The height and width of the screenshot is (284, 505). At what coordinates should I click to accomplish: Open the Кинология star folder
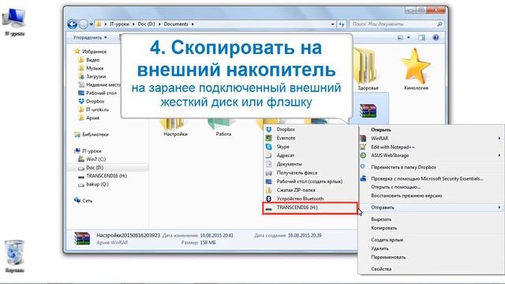point(416,69)
